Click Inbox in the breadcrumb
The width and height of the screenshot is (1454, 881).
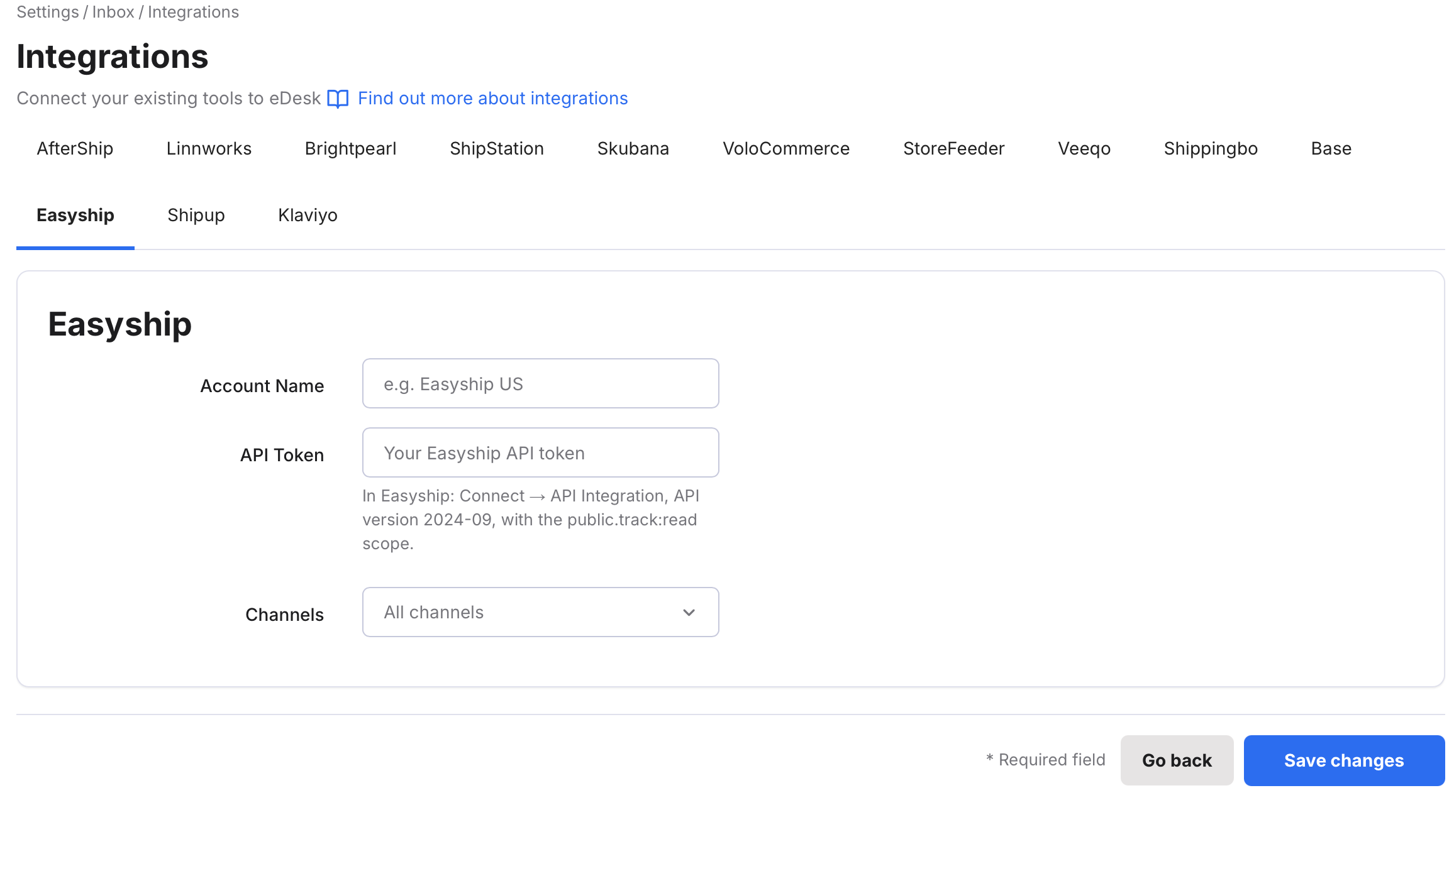click(x=113, y=12)
